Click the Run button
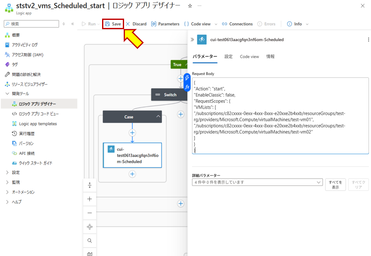Screen dimensions: 371x256 [89, 24]
